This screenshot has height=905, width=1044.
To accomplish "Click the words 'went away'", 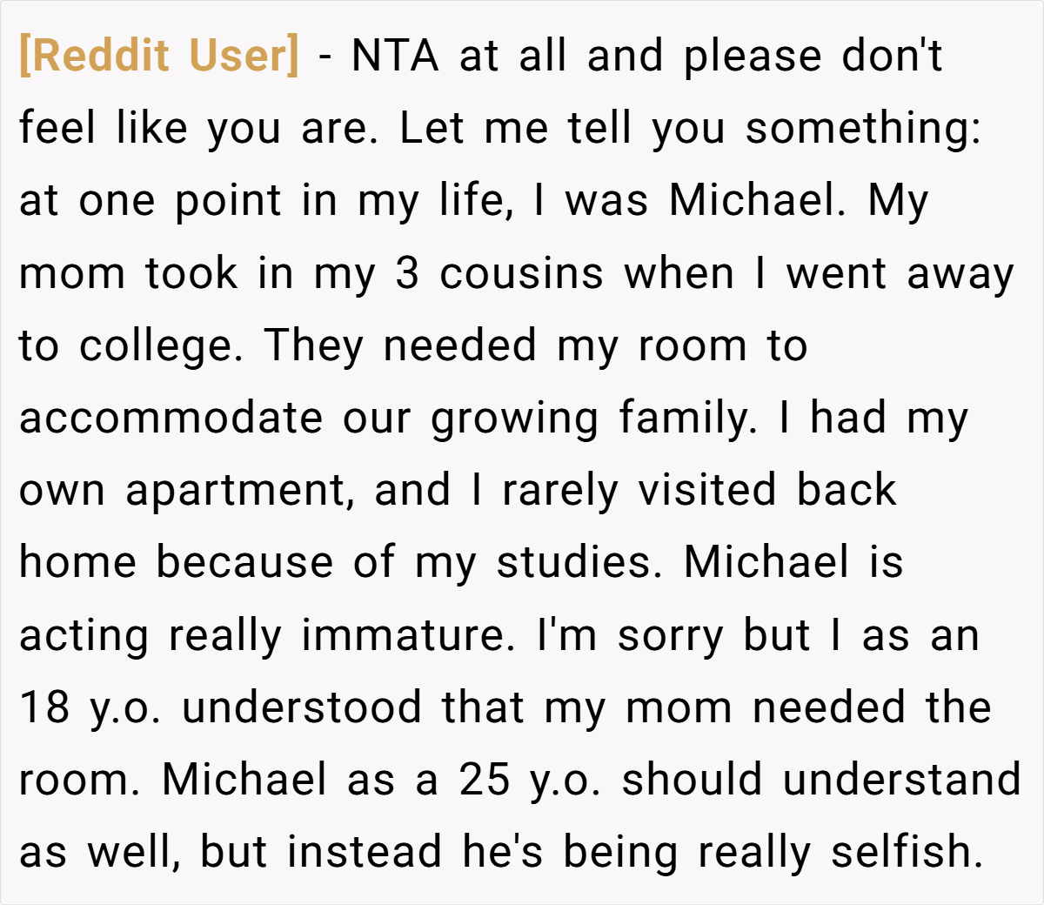I will [900, 275].
